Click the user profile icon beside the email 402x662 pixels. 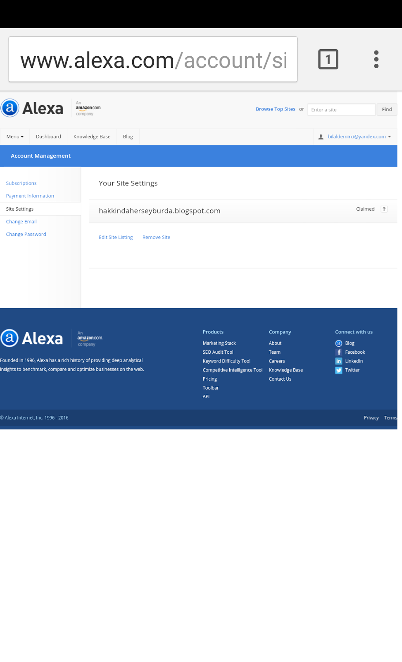(321, 137)
